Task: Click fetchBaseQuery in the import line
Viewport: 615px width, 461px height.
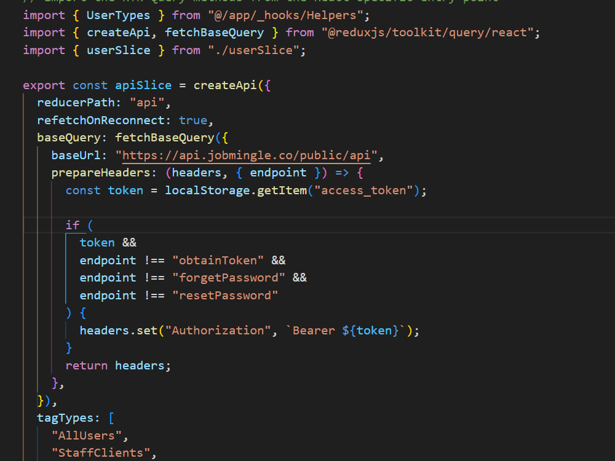Action: [x=214, y=33]
